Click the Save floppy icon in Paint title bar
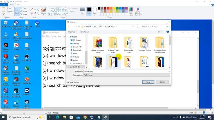The height and width of the screenshot is (120, 214). tap(5, 2)
